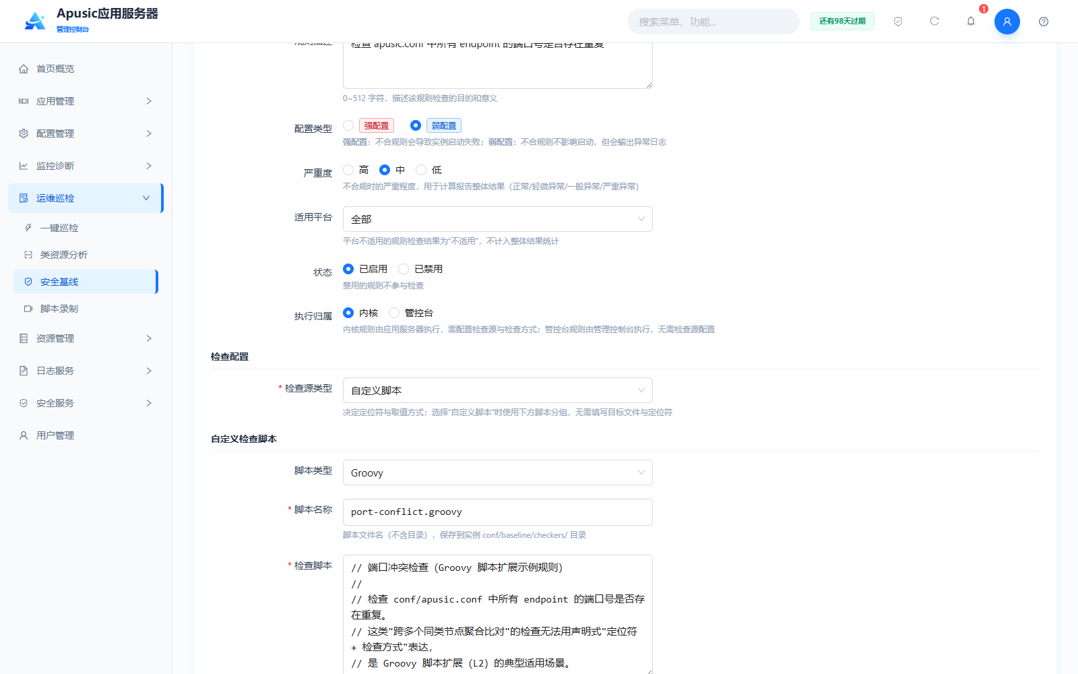Viewport: 1078px width, 674px height.
Task: Select the 弱配置 radio option
Action: pyautogui.click(x=416, y=125)
